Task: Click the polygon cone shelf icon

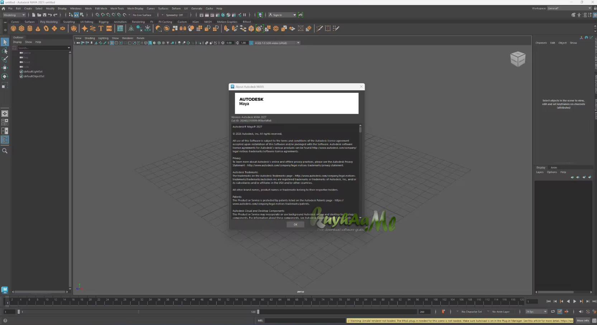Action: point(38,28)
